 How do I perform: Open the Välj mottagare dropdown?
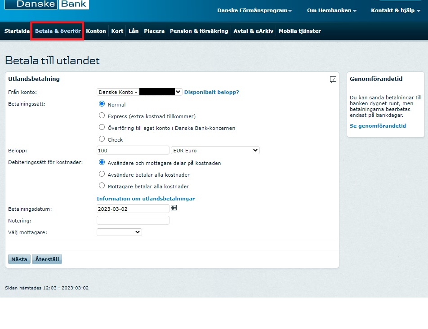[x=119, y=232]
